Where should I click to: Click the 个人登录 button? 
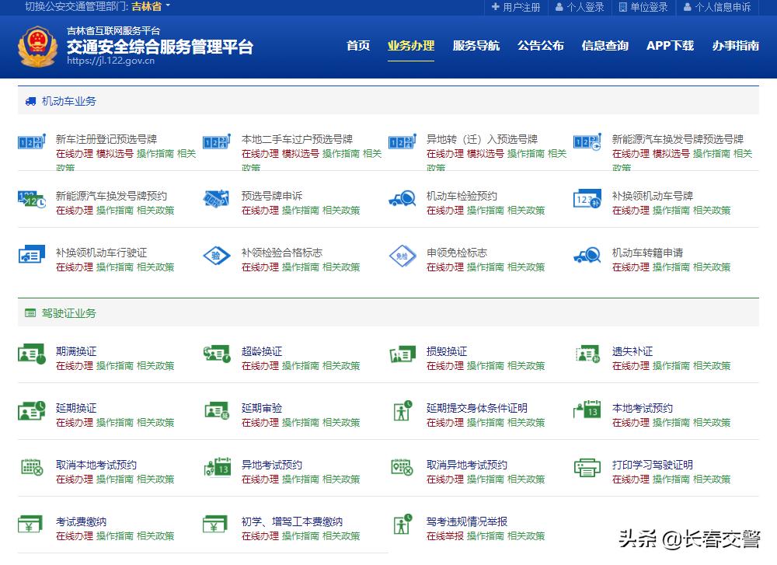click(x=580, y=7)
